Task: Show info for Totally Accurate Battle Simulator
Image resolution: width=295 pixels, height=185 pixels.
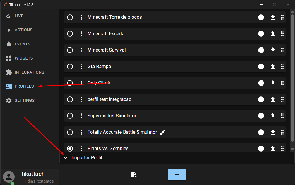Action: 261,132
